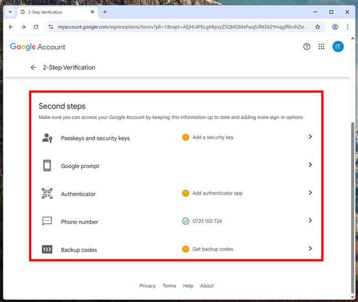This screenshot has height=302, width=358.
Task: Click the Phone number message icon
Action: tap(47, 221)
